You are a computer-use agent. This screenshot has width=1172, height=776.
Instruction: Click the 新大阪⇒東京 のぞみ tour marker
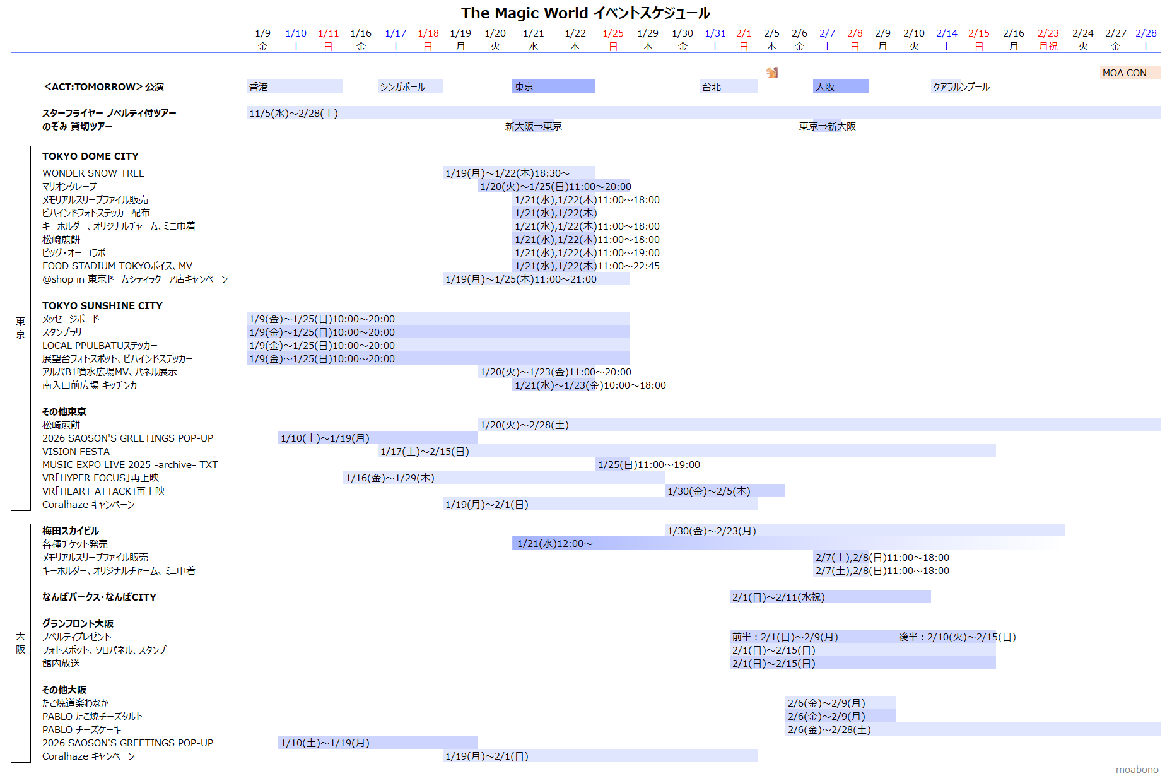[533, 126]
